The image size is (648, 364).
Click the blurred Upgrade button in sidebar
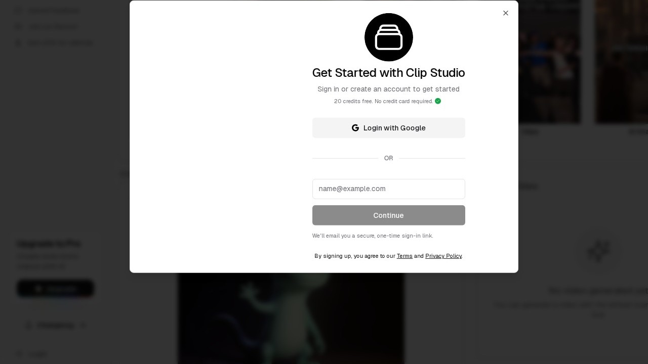pyautogui.click(x=55, y=289)
